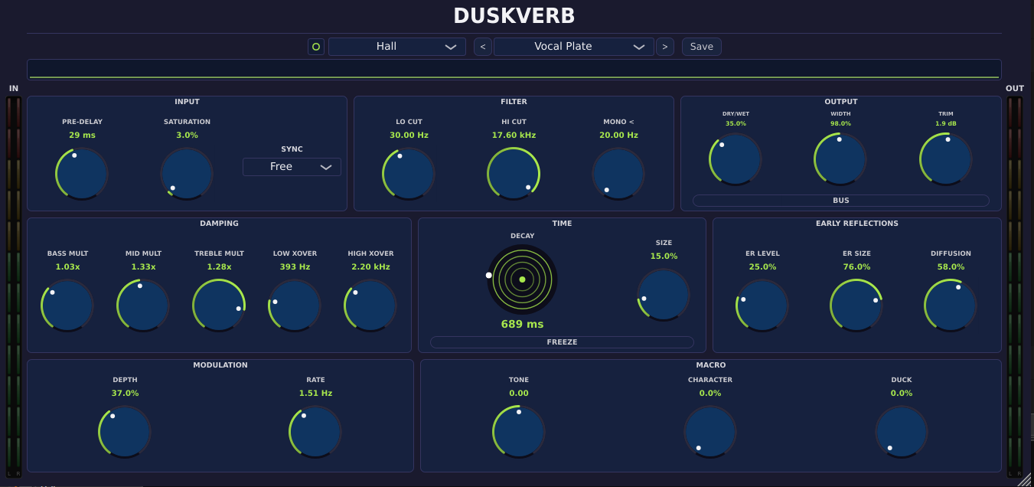Click the ER Level knob
Viewport: 1034px width, 487px height.
(x=762, y=305)
